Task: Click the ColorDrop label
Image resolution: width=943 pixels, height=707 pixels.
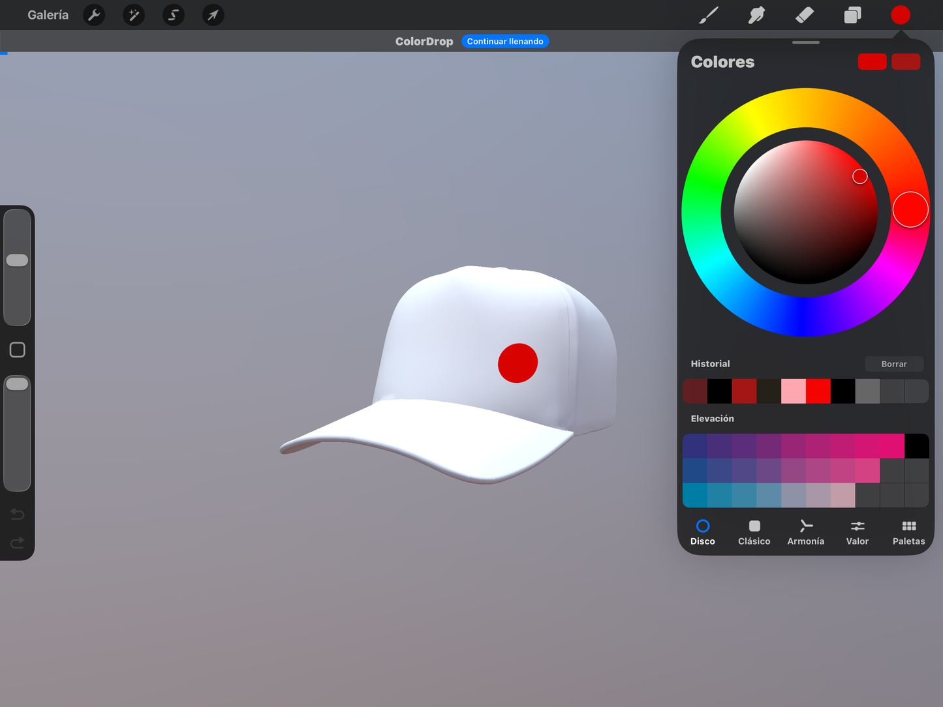Action: tap(424, 41)
